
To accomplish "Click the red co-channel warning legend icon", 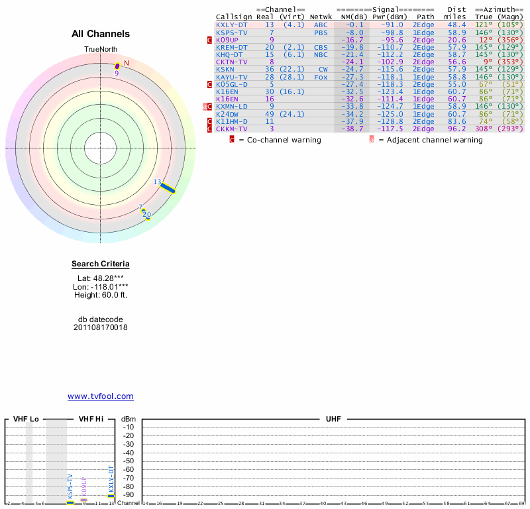I will click(232, 140).
